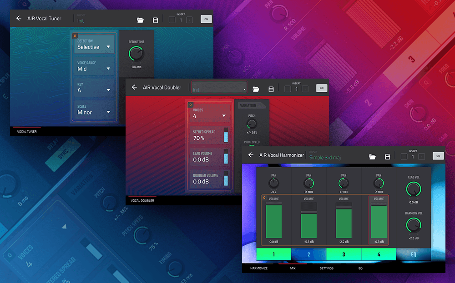The height and width of the screenshot is (283, 455).
Task: Open the Scale Minor dropdown
Action: (94, 109)
